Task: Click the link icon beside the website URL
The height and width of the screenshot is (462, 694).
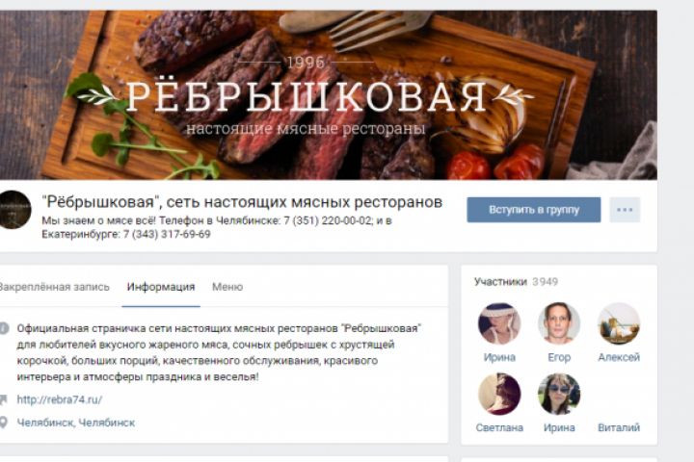Action: [4, 399]
